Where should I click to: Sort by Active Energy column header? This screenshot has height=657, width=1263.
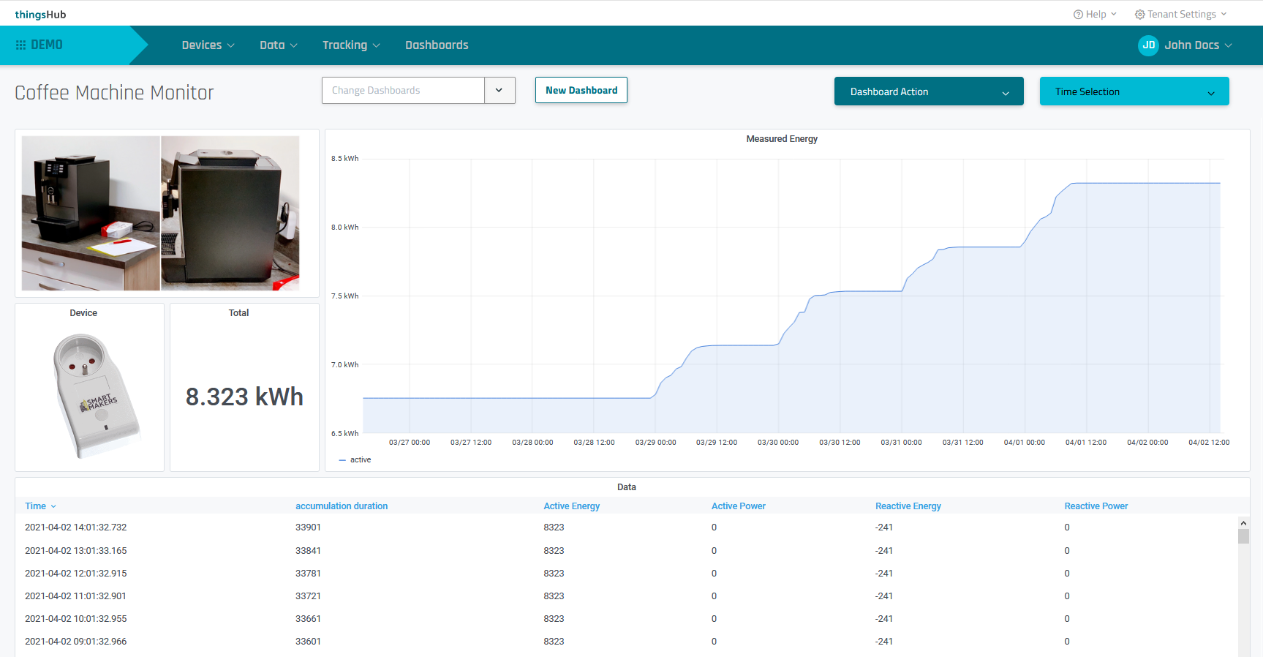tap(571, 506)
